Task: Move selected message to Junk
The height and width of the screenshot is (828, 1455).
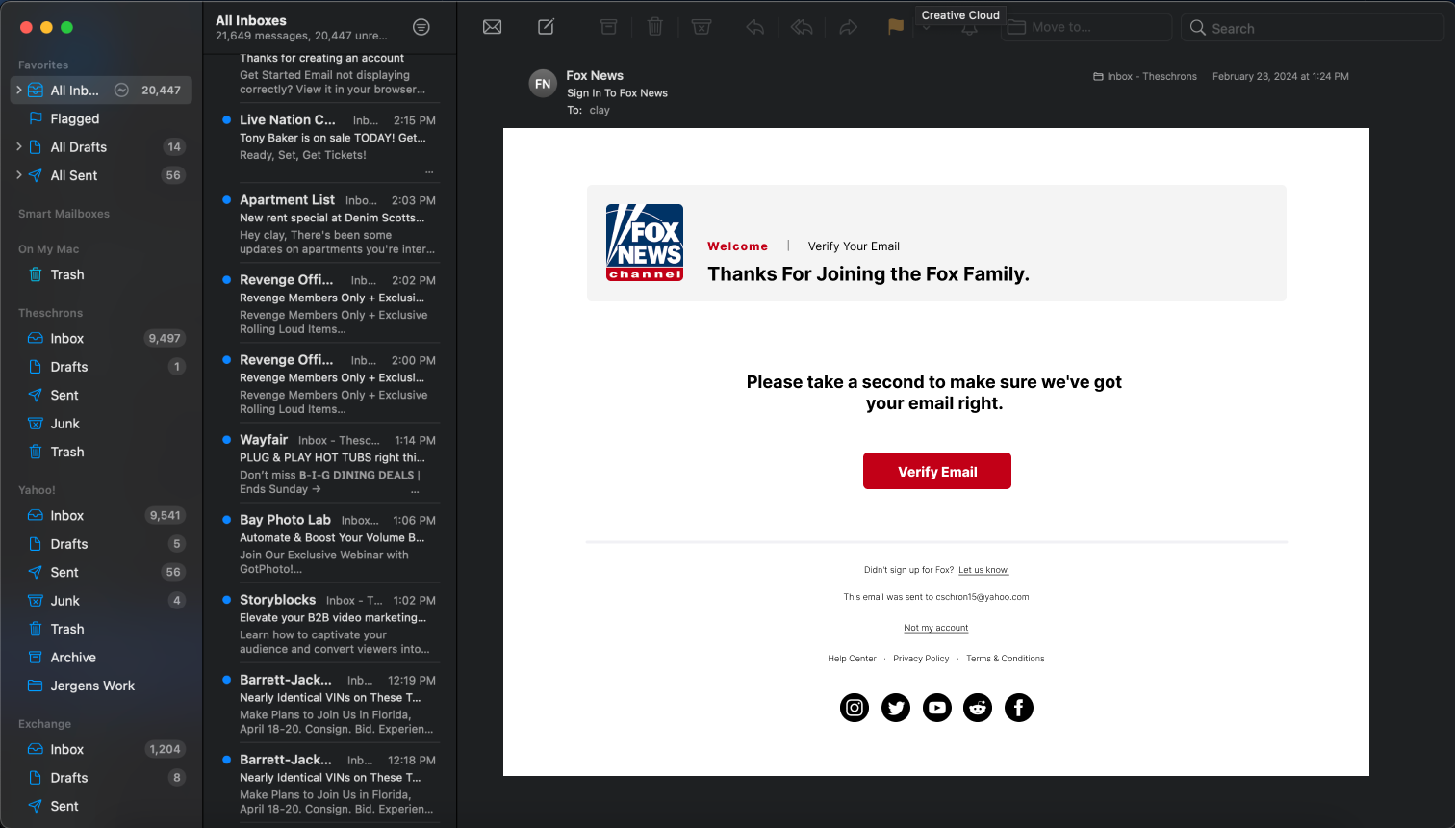Action: click(702, 27)
